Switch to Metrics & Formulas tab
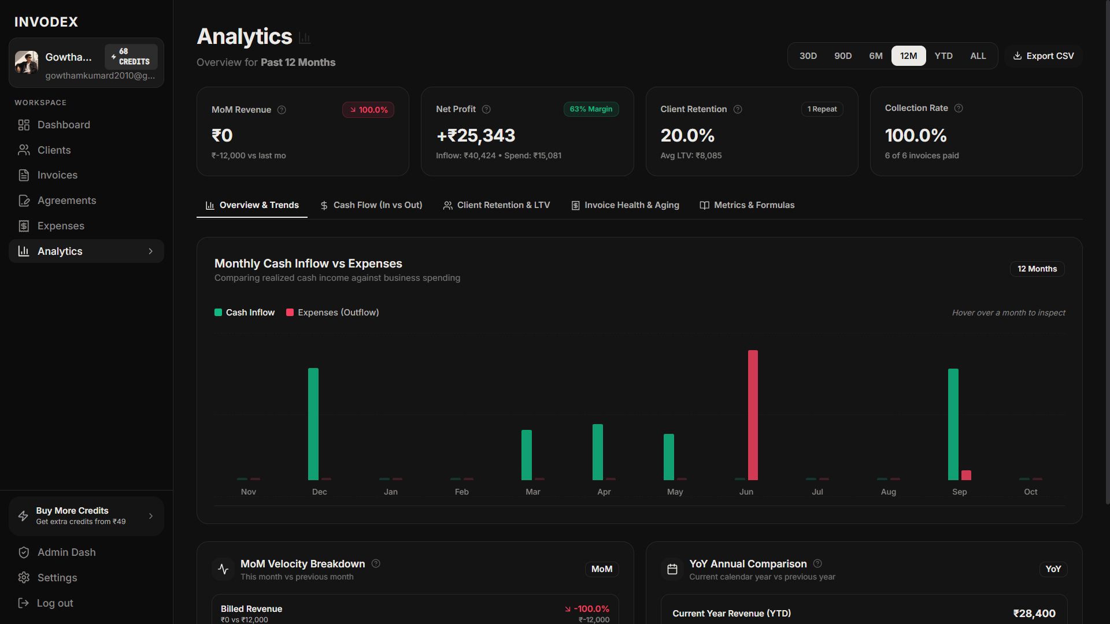 click(x=747, y=205)
